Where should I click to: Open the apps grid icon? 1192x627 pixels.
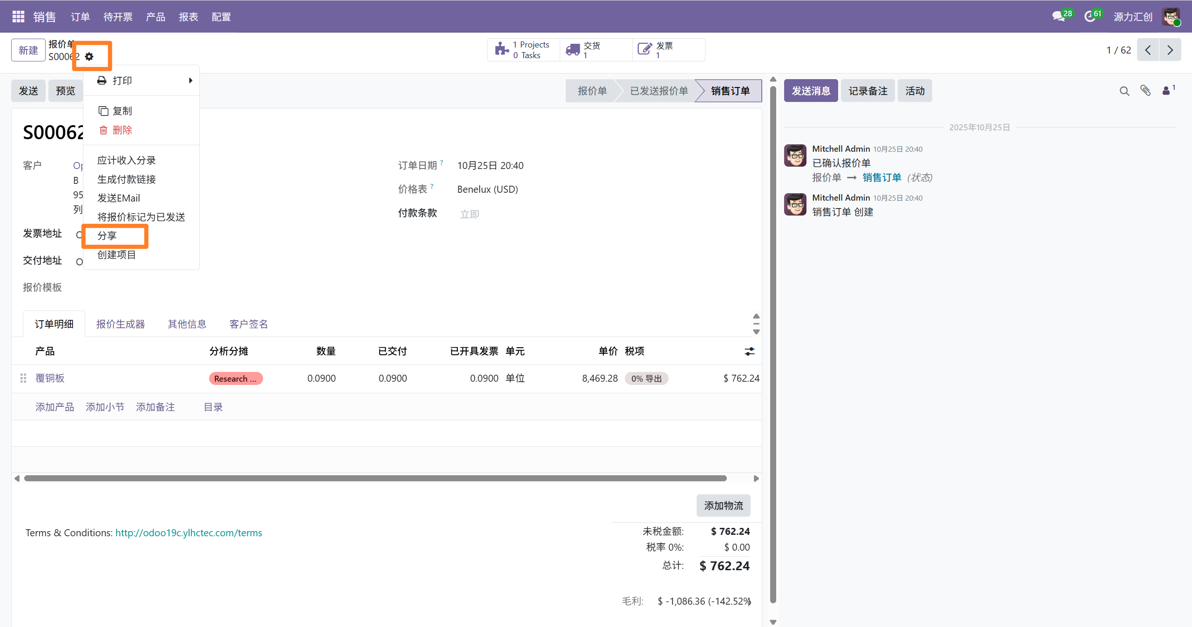[x=18, y=16]
